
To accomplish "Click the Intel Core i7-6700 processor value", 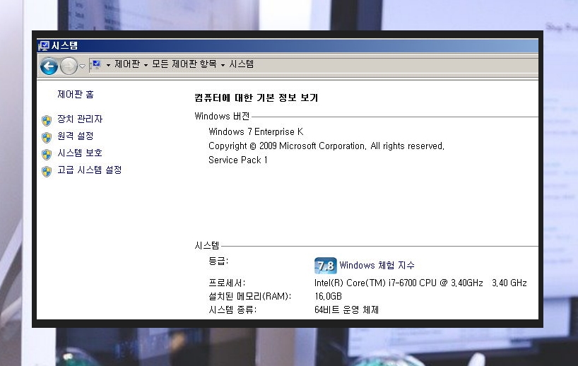I will pos(420,283).
